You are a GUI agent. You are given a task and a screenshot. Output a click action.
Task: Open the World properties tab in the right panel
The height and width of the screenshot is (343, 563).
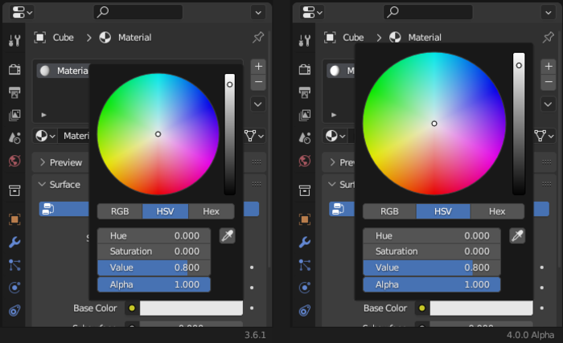[305, 161]
